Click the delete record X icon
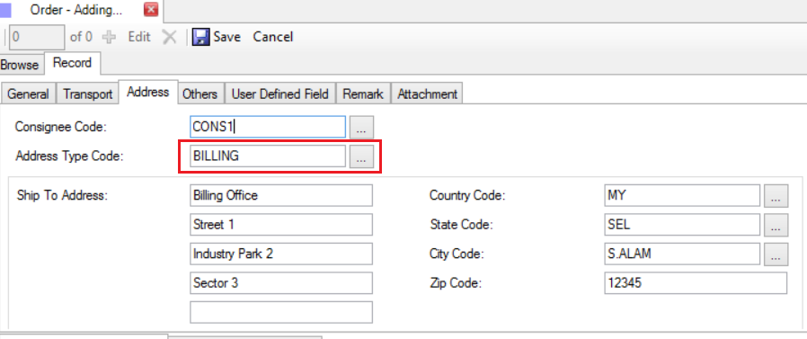The width and height of the screenshot is (807, 339). (x=169, y=37)
